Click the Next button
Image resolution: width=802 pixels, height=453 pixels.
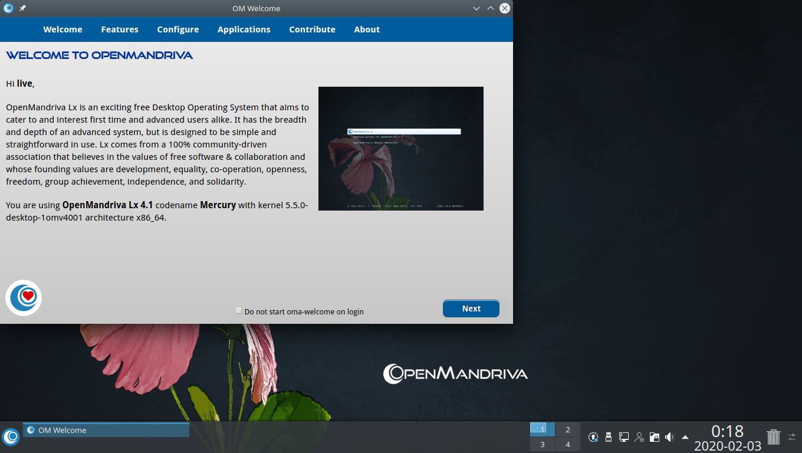pyautogui.click(x=471, y=308)
